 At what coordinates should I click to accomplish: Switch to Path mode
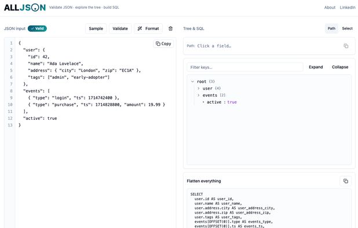coord(331,28)
